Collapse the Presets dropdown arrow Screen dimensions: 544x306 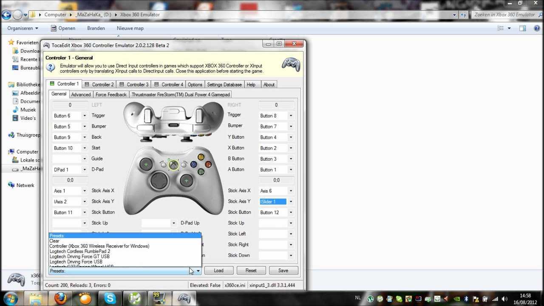[x=198, y=271]
